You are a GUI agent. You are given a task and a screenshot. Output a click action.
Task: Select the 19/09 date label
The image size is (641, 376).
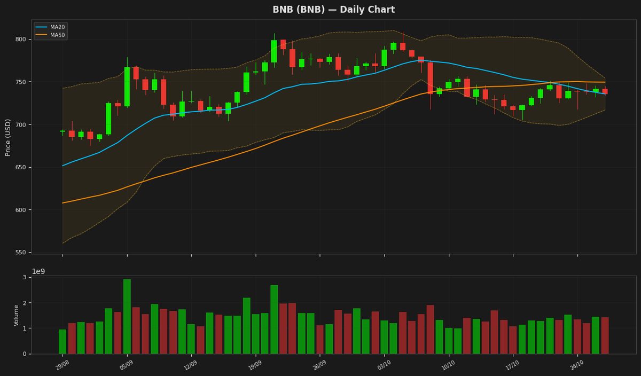click(255, 365)
